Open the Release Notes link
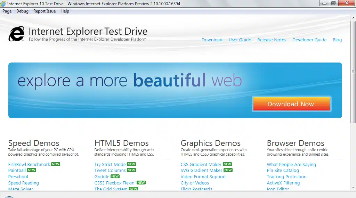This screenshot has width=356, height=198. click(272, 40)
